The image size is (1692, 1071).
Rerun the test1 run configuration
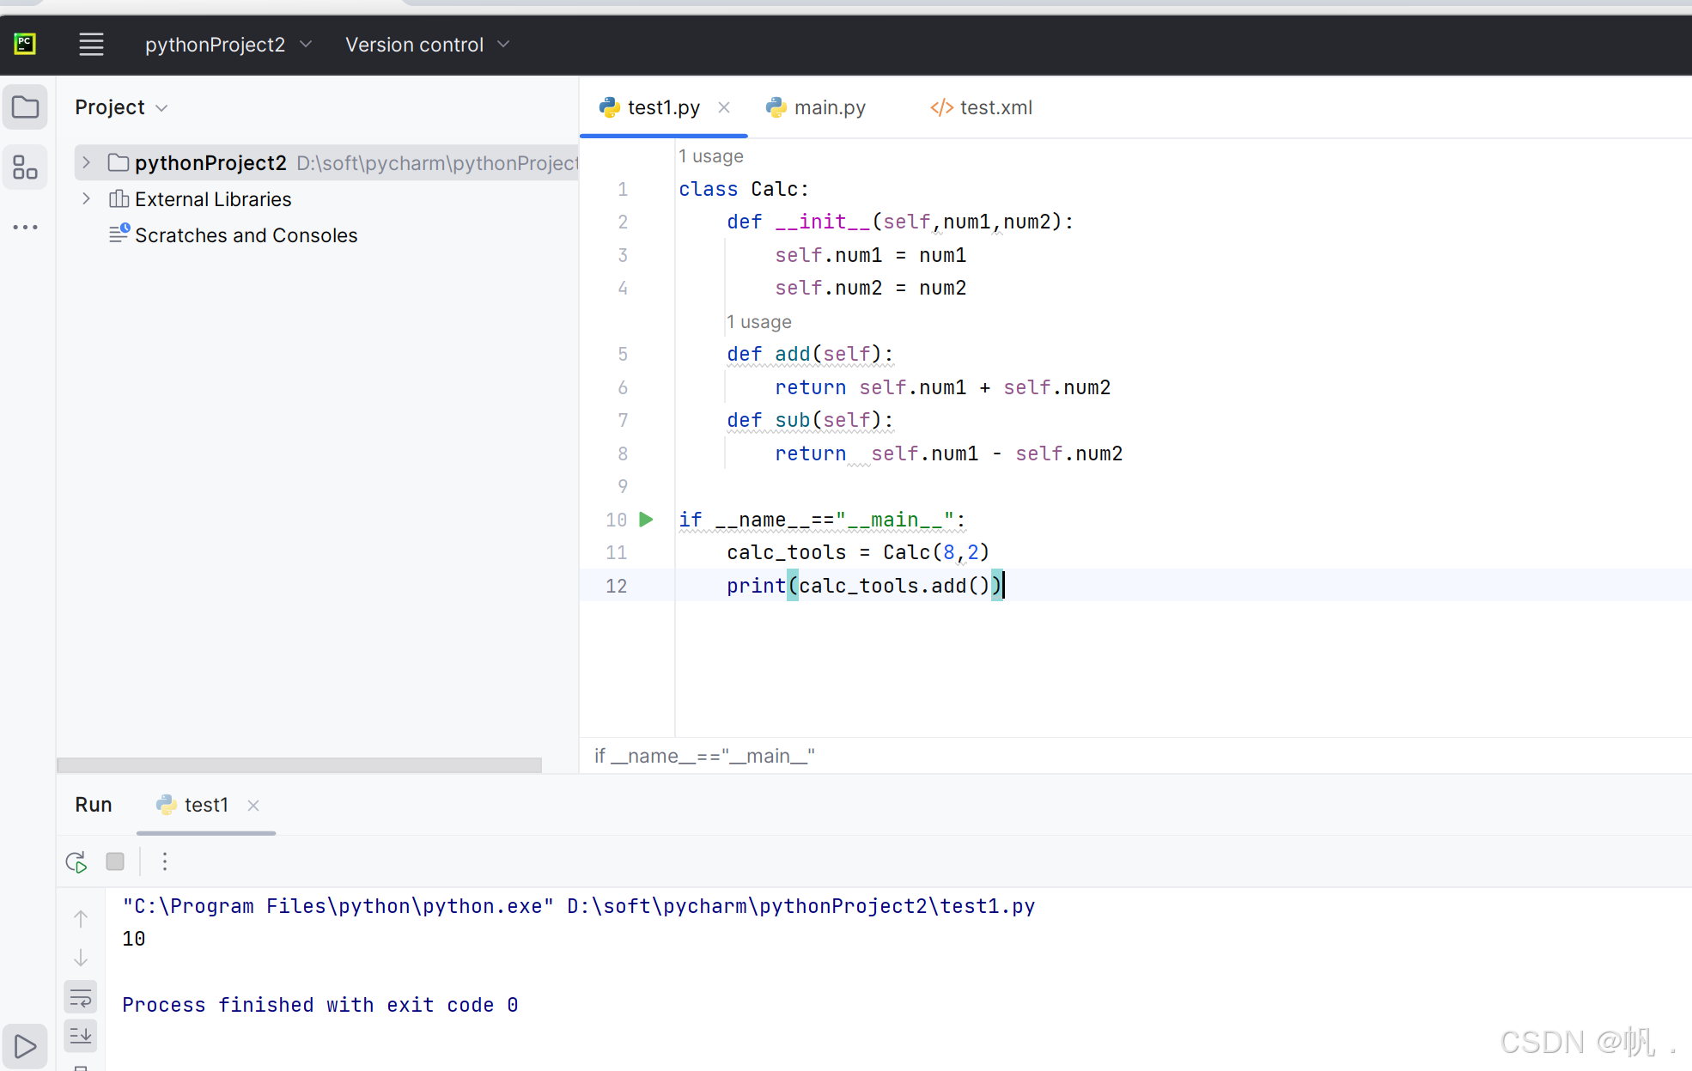[76, 861]
